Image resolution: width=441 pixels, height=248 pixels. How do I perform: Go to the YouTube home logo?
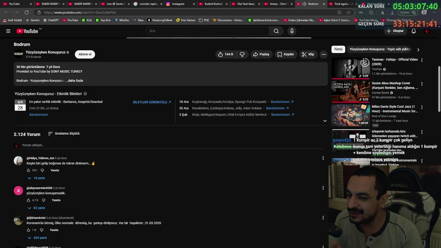click(x=27, y=31)
